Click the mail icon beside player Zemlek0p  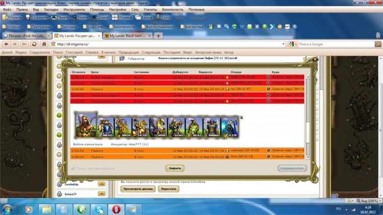pyautogui.click(x=102, y=184)
